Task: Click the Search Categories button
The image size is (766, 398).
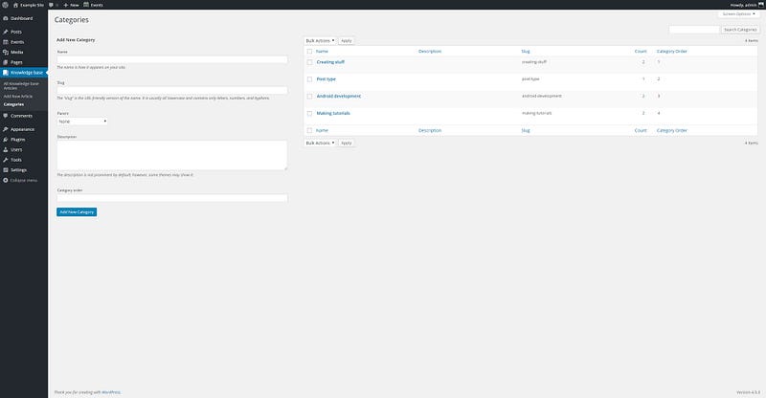Action: [x=740, y=30]
